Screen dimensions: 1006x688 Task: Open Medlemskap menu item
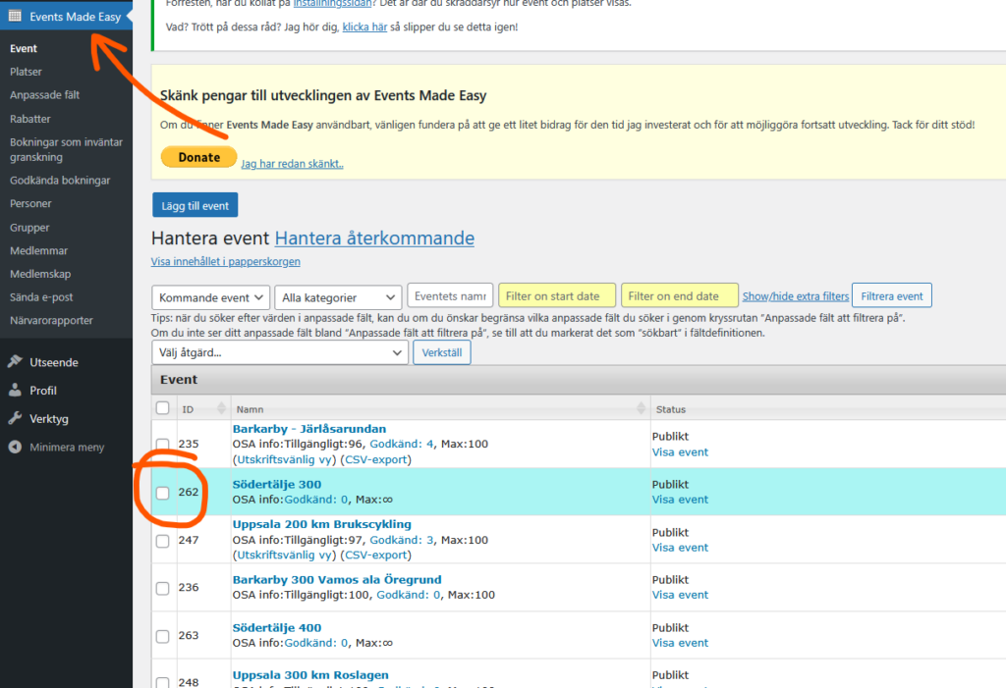coord(40,274)
